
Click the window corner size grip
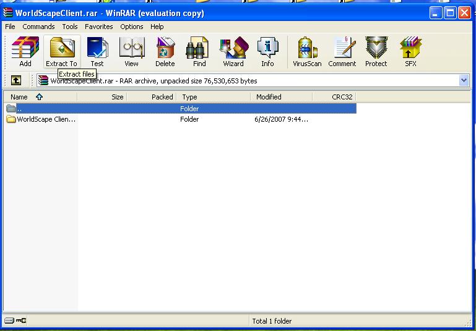click(469, 324)
